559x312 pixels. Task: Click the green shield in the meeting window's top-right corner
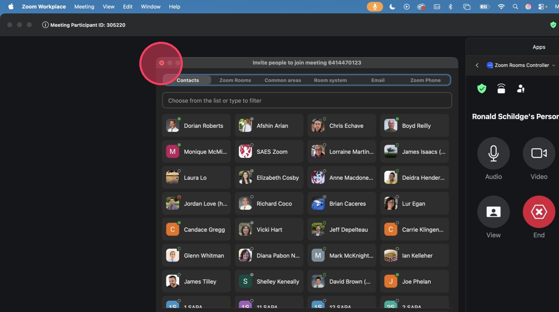(553, 25)
